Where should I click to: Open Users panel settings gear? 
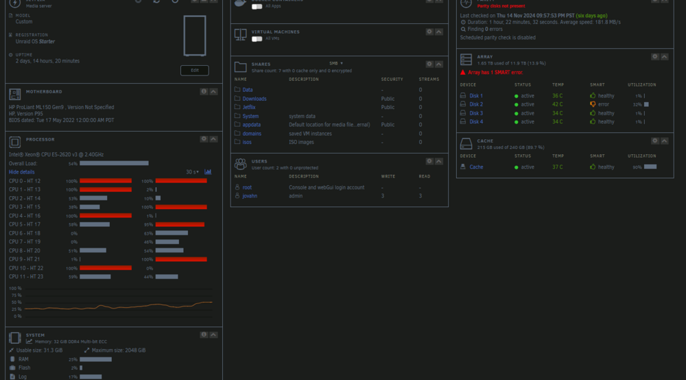429,161
